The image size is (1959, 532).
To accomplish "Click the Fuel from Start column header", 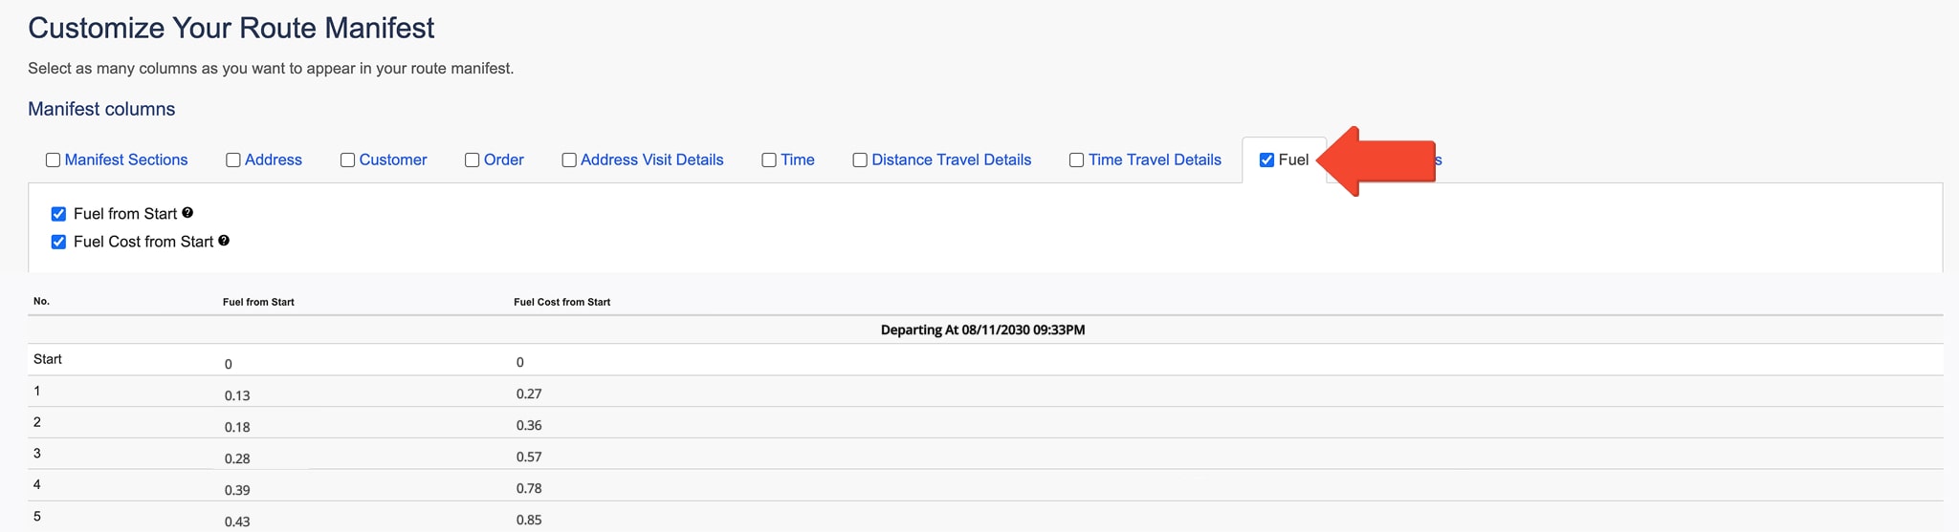I will [258, 302].
